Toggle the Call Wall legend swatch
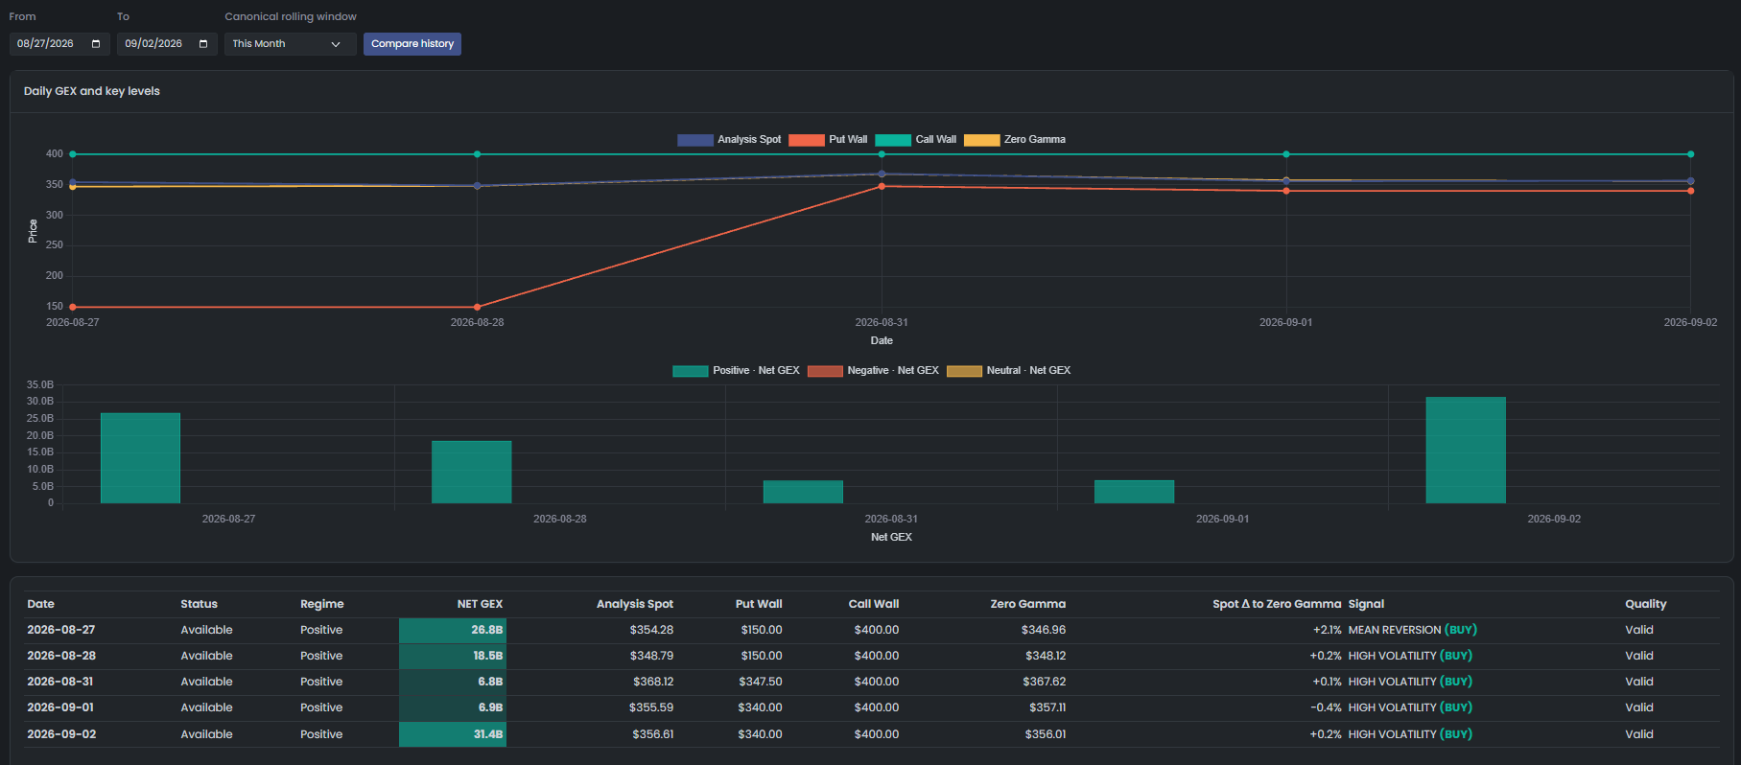 [892, 140]
